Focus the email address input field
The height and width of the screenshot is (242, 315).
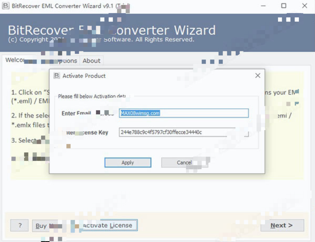point(184,113)
